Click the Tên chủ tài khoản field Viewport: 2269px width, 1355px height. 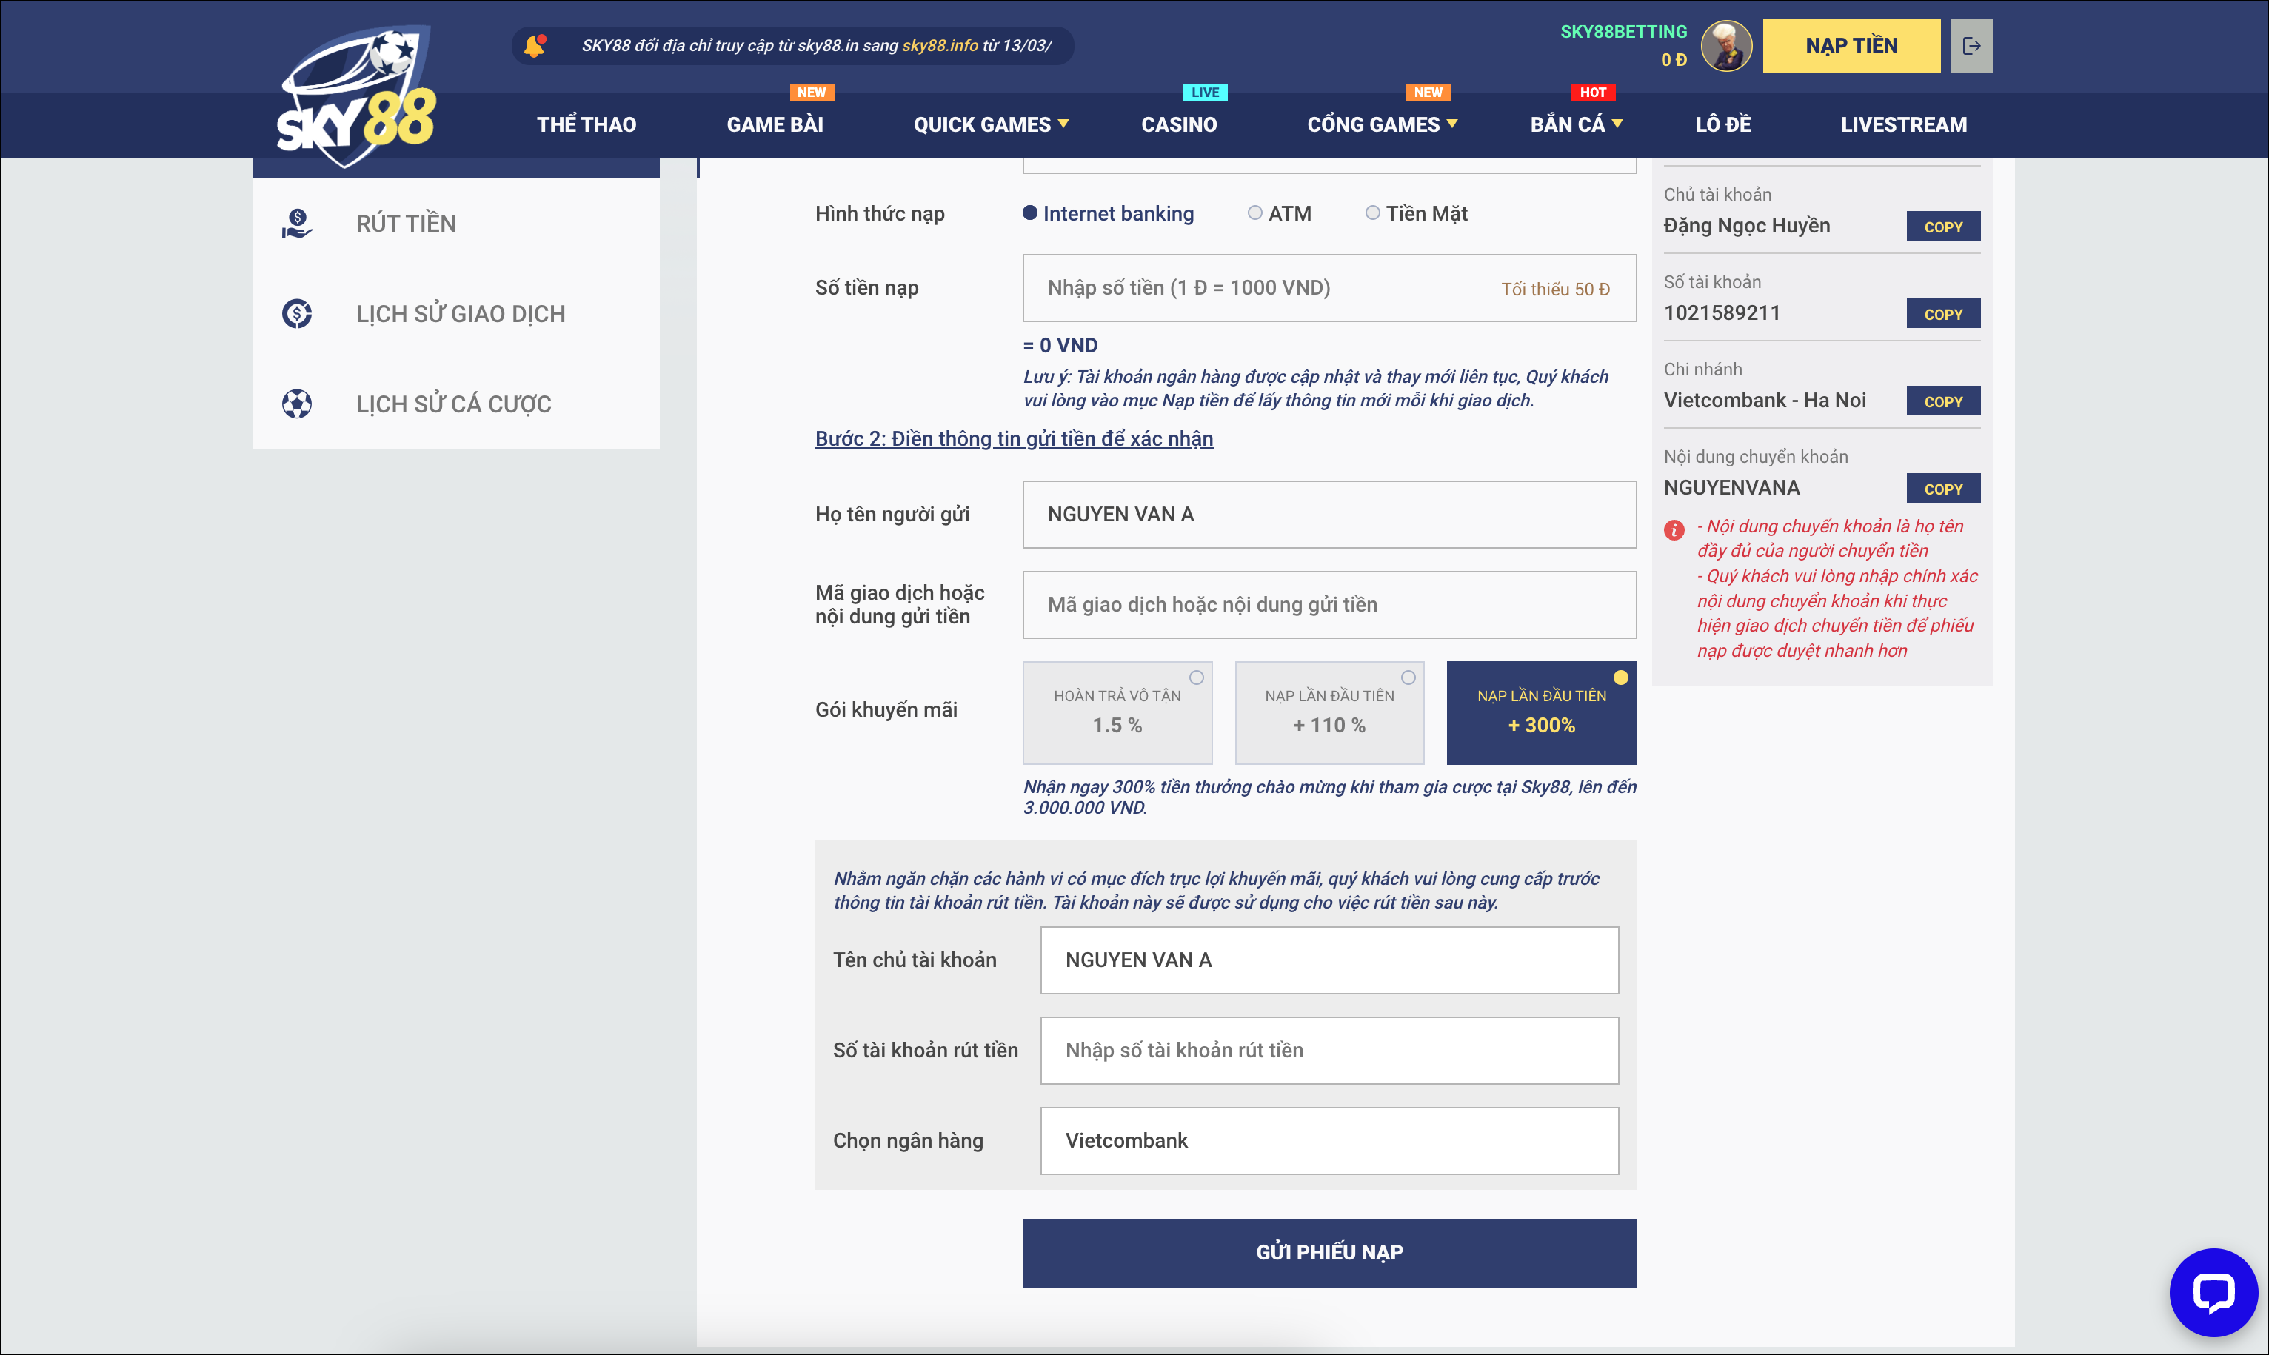click(x=1329, y=960)
